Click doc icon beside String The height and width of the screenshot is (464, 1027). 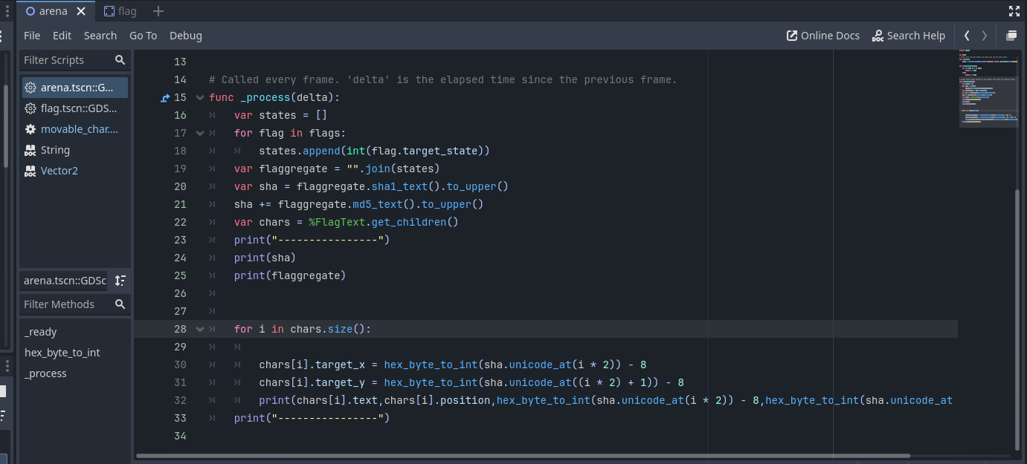[30, 150]
